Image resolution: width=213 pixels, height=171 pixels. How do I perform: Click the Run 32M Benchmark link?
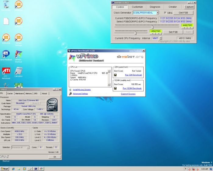[x=133, y=75]
